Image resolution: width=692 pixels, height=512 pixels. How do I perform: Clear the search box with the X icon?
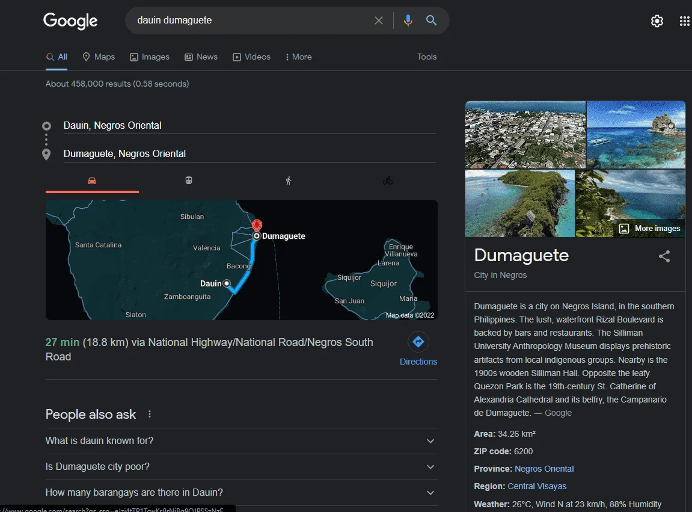379,20
